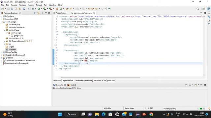The image size is (211, 118).
Task: Click the Pin Editor toolbar icon
Action: (x=109, y=9)
